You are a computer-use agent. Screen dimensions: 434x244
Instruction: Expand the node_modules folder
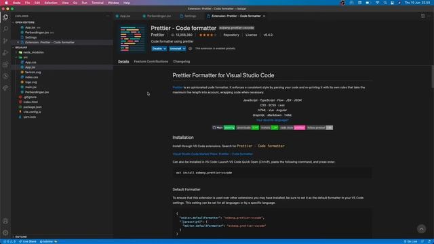pos(33,52)
